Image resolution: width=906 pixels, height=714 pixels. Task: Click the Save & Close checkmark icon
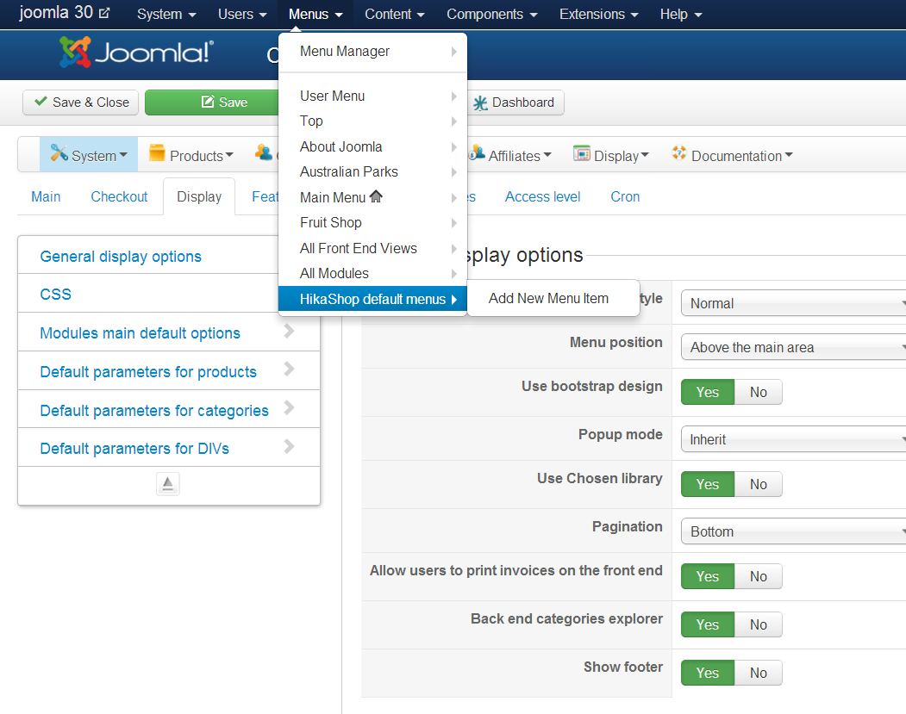coord(41,101)
